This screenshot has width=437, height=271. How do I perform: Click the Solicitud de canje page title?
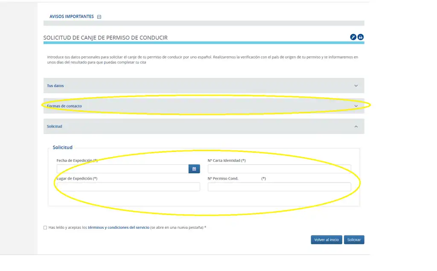105,38
